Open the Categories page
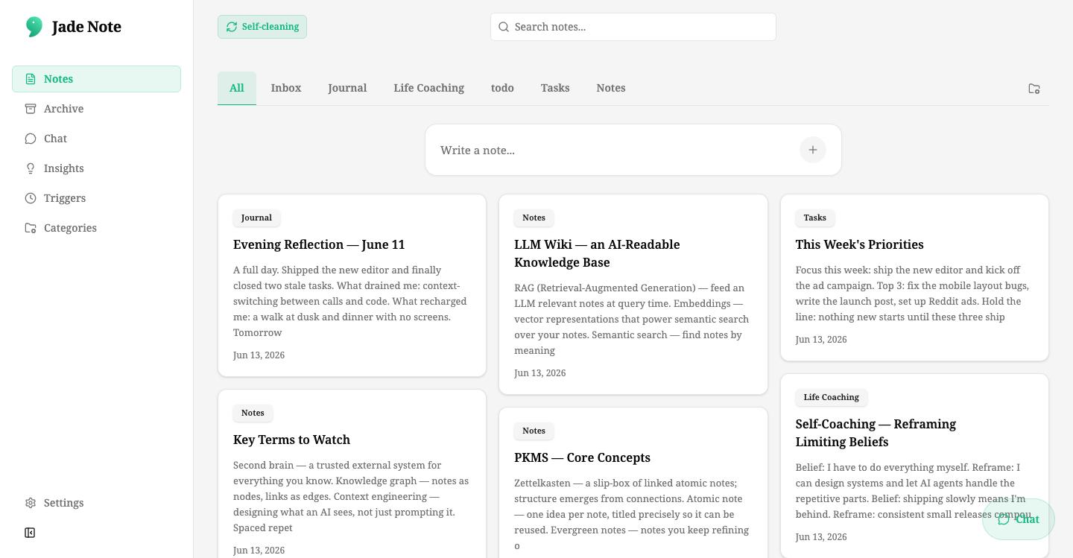 tap(96, 228)
